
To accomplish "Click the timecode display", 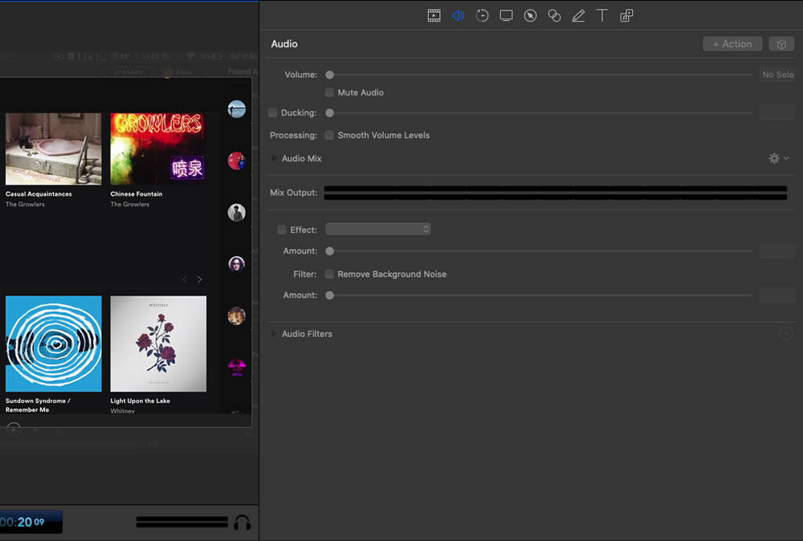I will pos(31,522).
